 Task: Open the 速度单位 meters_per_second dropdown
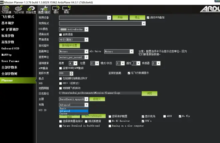click(74, 57)
